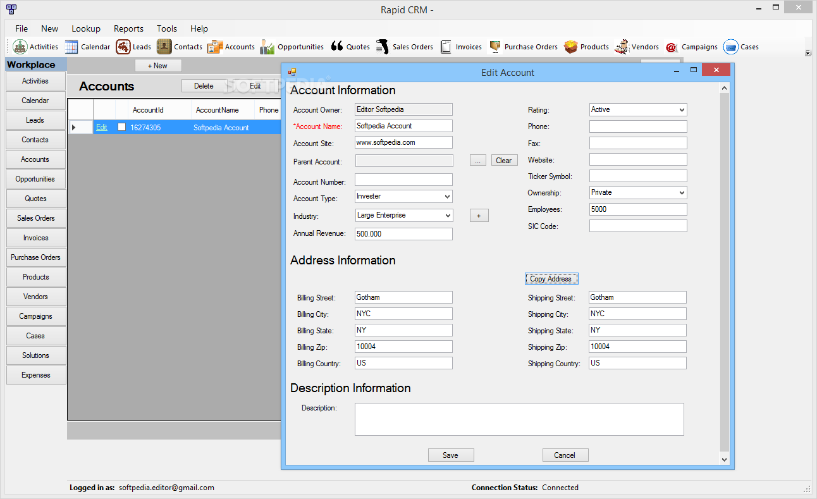Click the Clear button for Parent Account

tap(504, 161)
